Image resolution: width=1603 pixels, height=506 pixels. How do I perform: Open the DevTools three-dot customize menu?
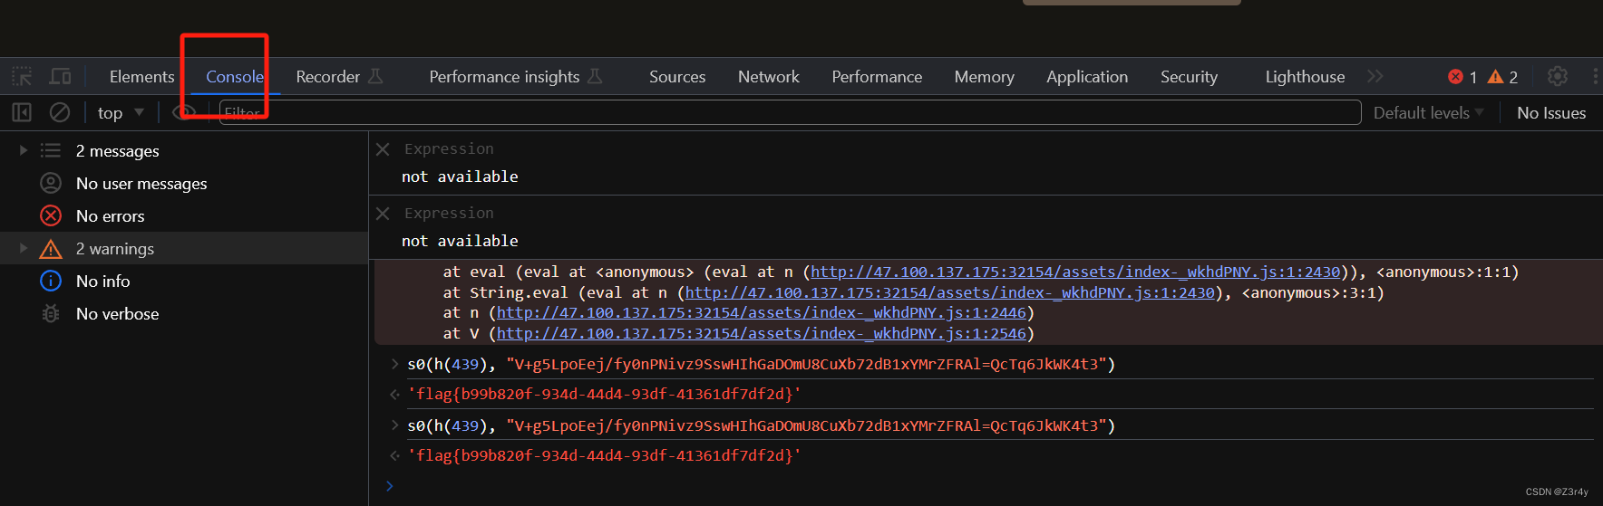click(x=1595, y=76)
